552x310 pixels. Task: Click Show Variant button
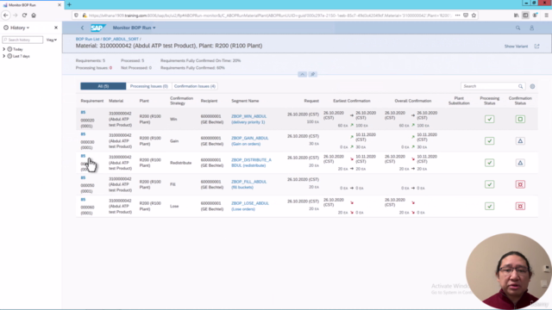pyautogui.click(x=516, y=46)
